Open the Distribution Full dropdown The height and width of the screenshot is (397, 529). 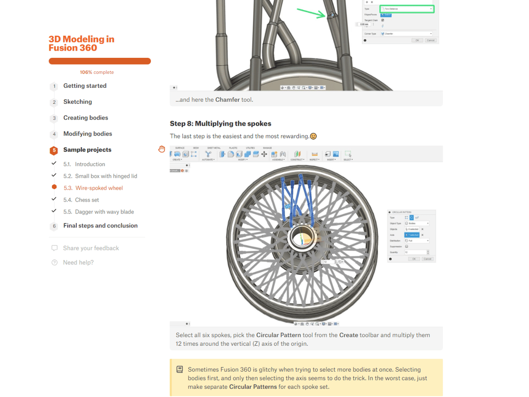click(x=416, y=241)
